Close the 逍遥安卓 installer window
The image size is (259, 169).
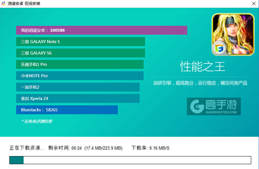[254, 3]
